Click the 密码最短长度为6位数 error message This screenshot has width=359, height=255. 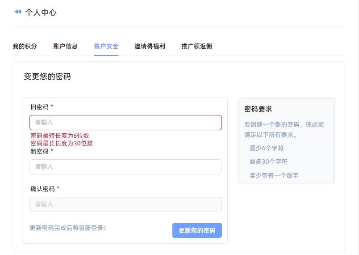[x=60, y=136]
